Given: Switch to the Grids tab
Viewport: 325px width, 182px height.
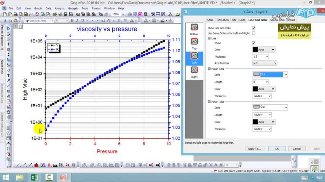Looking at the screenshot, I should (242, 20).
